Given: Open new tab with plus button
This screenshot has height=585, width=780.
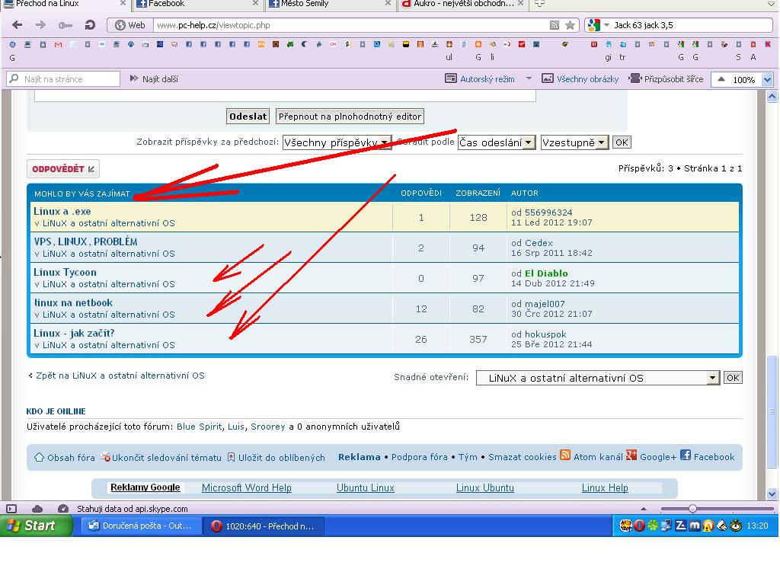Looking at the screenshot, I should click(x=539, y=4).
